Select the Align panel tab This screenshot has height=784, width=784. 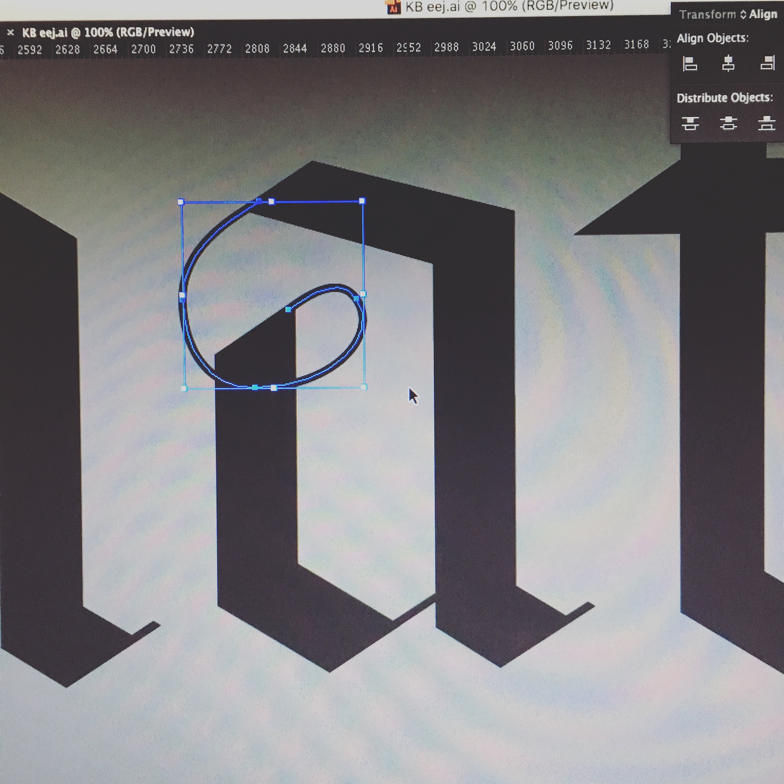pyautogui.click(x=763, y=14)
